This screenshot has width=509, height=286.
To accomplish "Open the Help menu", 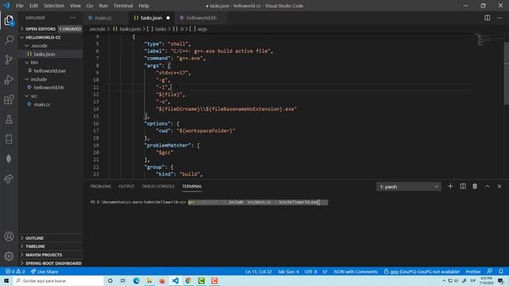I will (x=144, y=6).
